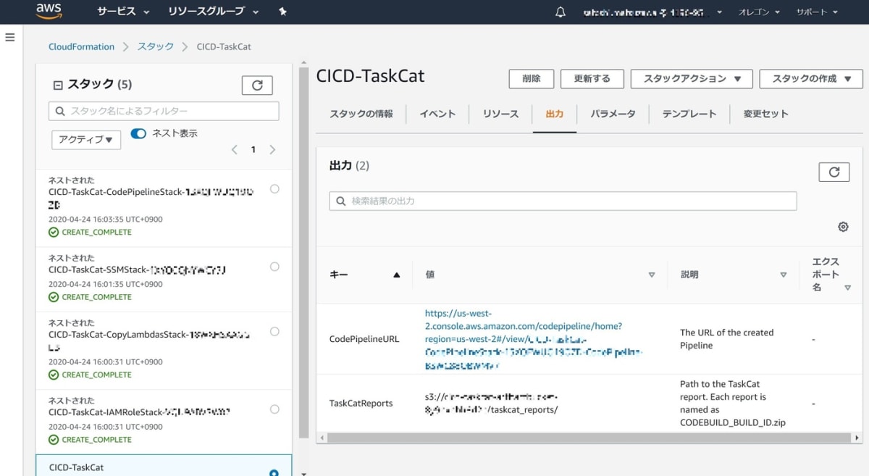Click the delete stack button

[x=532, y=79]
